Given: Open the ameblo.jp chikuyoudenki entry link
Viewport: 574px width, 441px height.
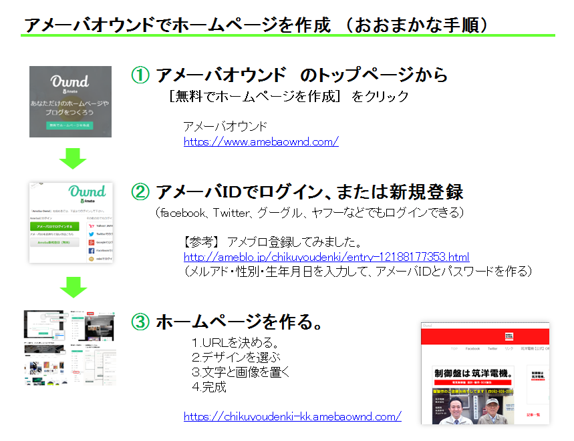Looking at the screenshot, I should (x=326, y=257).
